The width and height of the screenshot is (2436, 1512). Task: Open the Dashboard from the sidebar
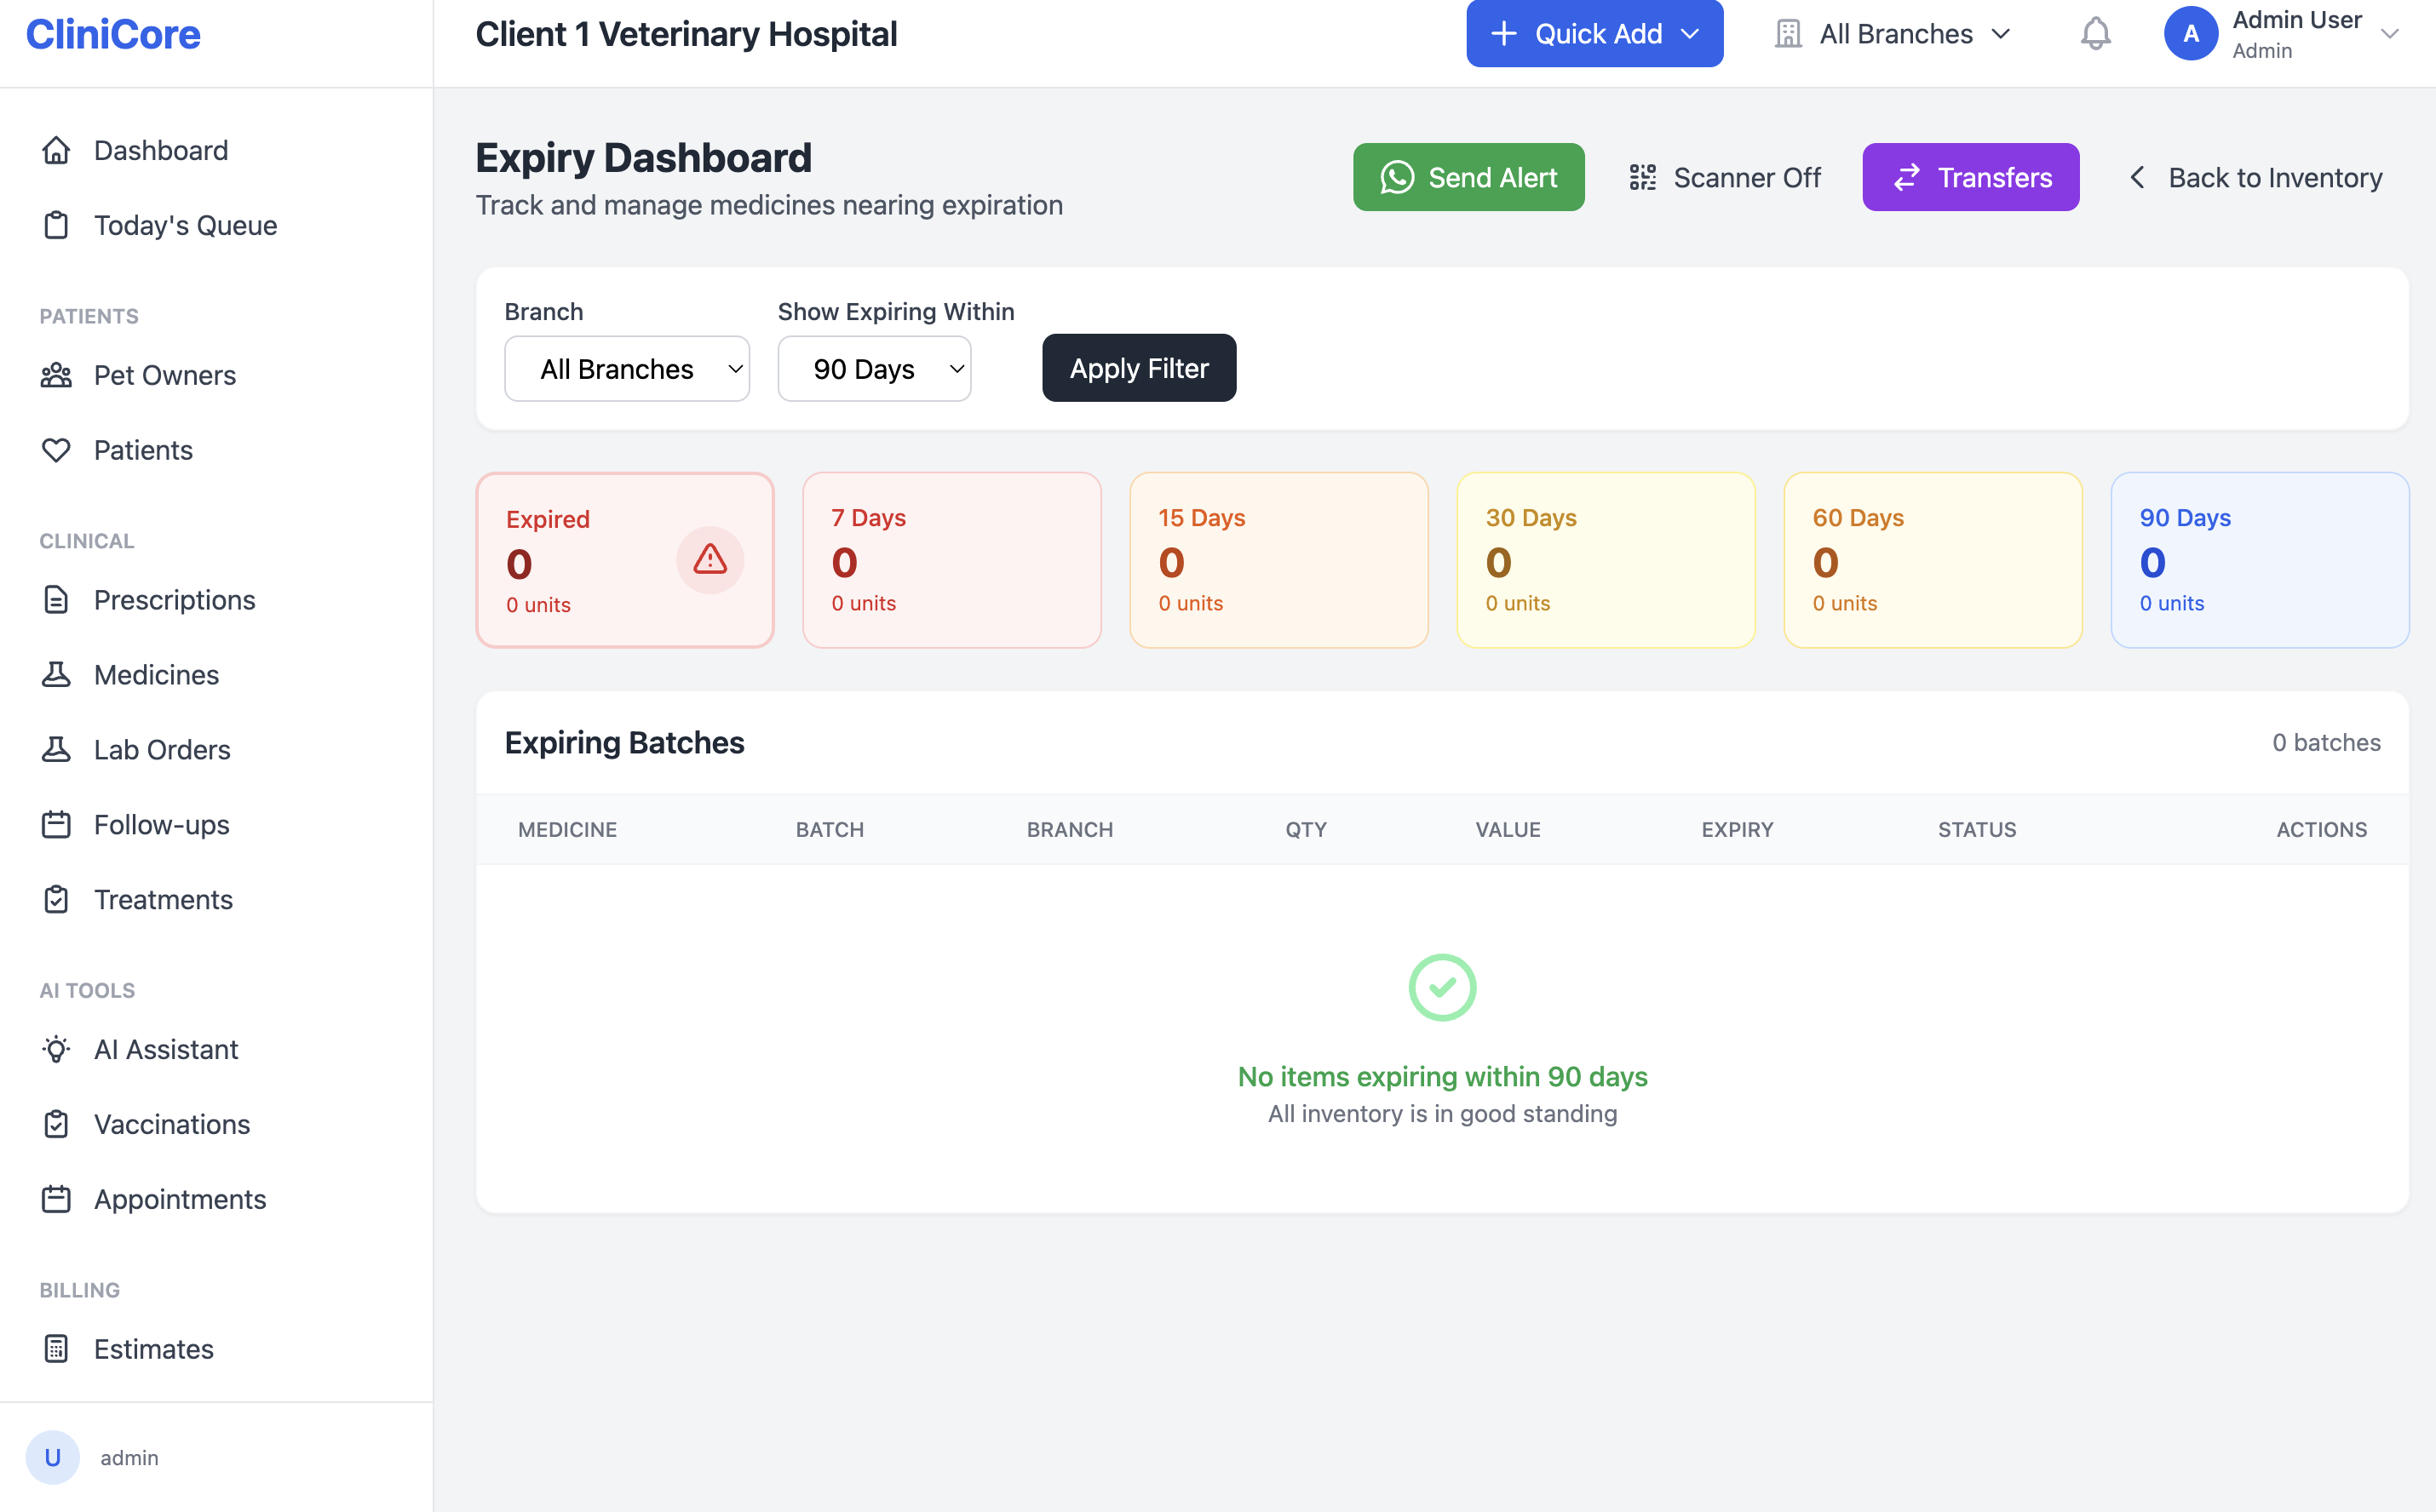tap(161, 150)
